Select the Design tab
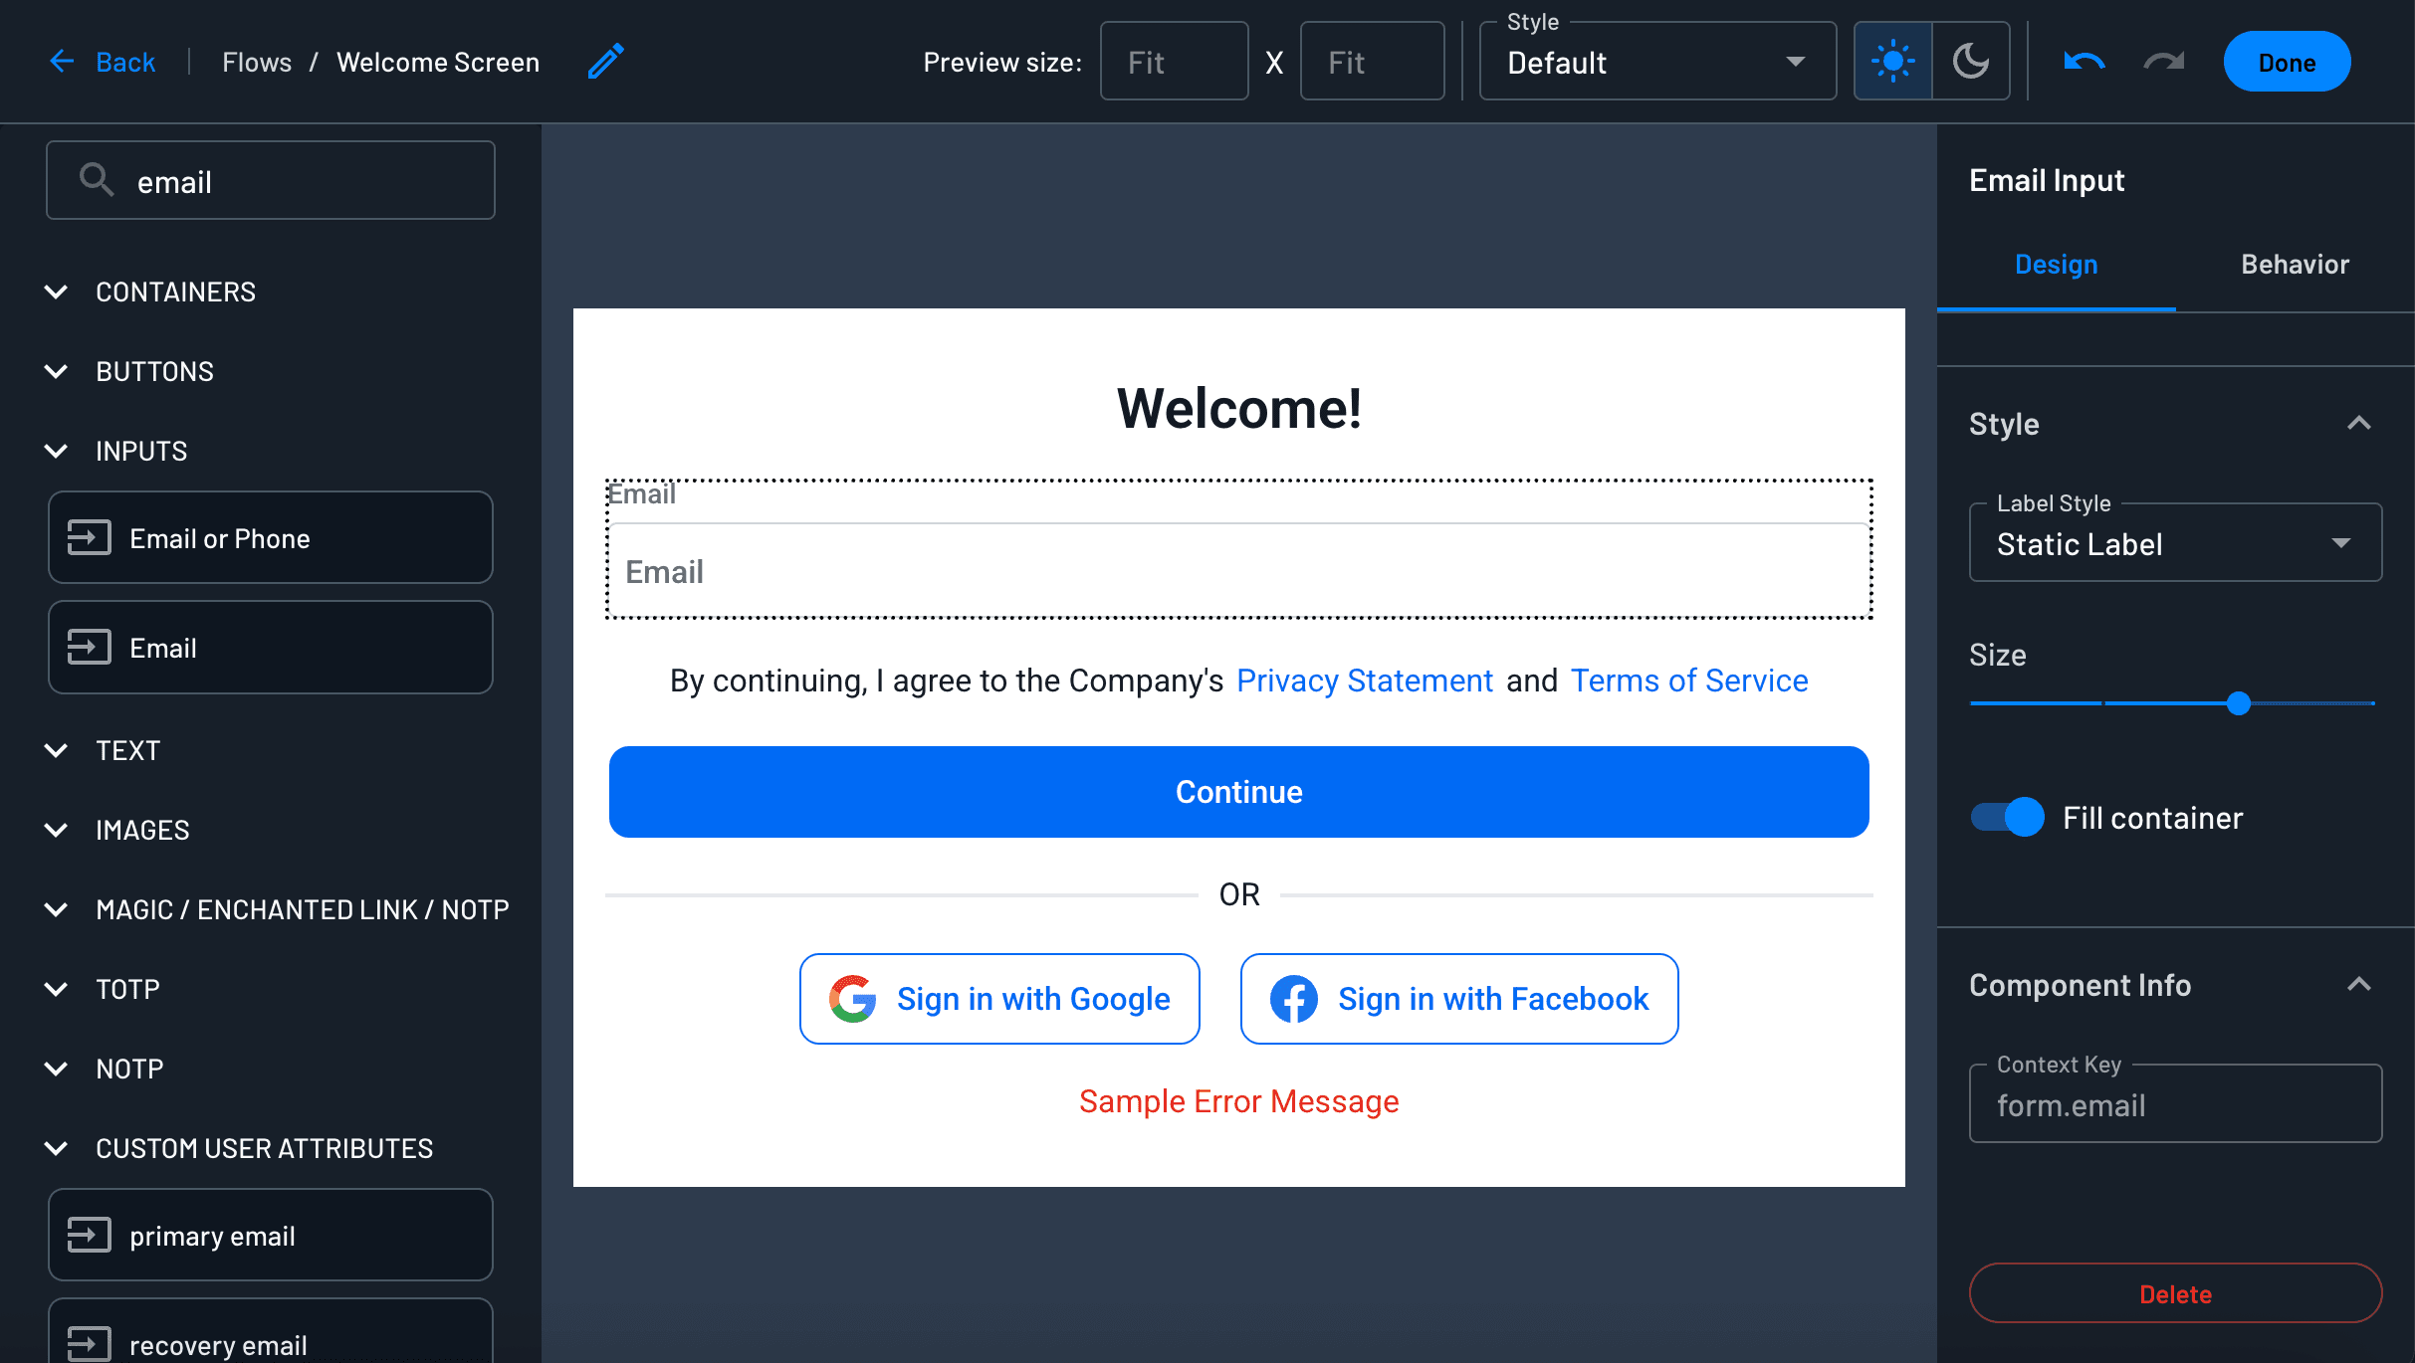The height and width of the screenshot is (1363, 2415). tap(2056, 264)
